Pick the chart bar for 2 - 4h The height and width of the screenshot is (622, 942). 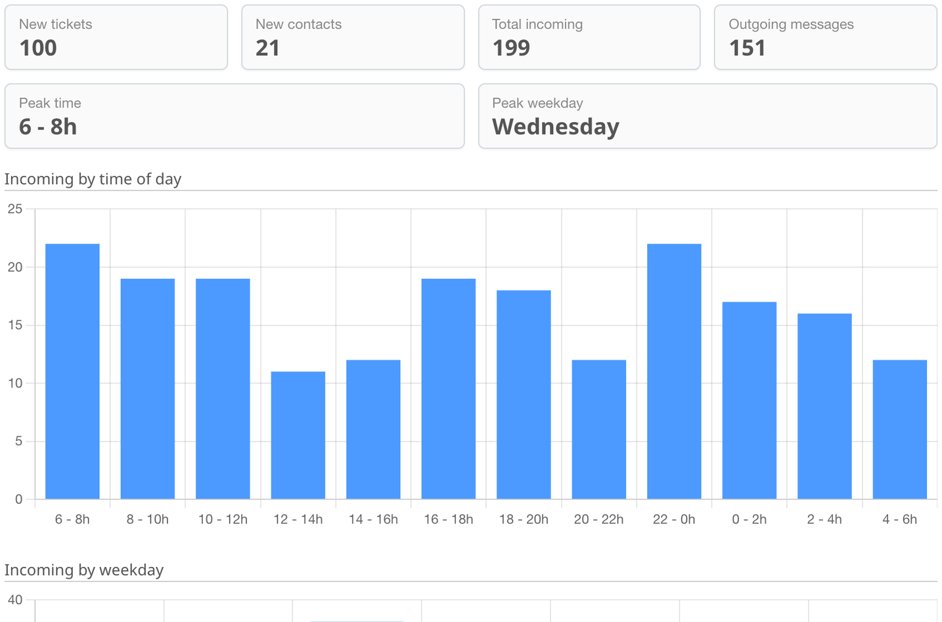click(x=824, y=407)
